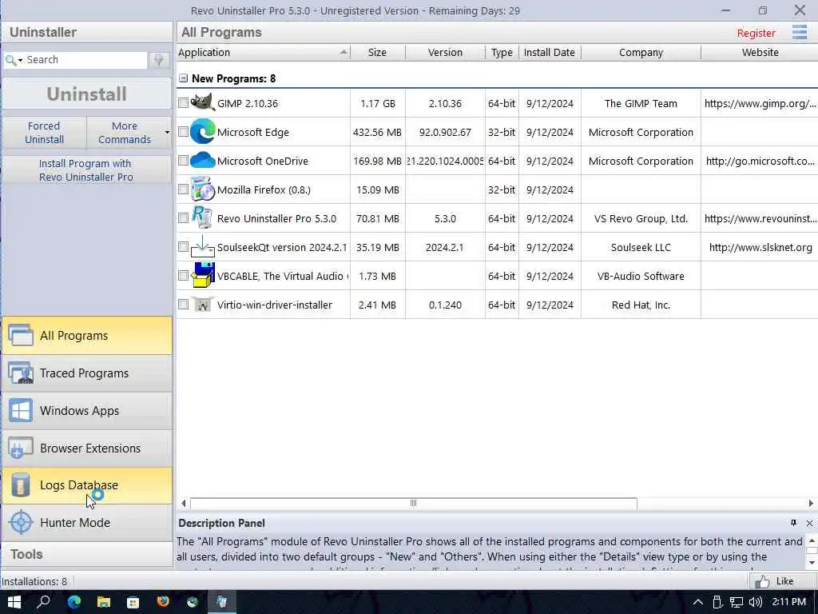Click the SoulseekQt program icon
The width and height of the screenshot is (818, 614).
point(202,246)
